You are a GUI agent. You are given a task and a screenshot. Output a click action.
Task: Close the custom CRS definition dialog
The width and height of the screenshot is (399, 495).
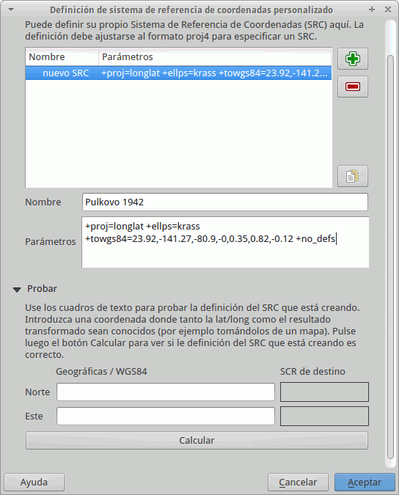pyautogui.click(x=388, y=10)
